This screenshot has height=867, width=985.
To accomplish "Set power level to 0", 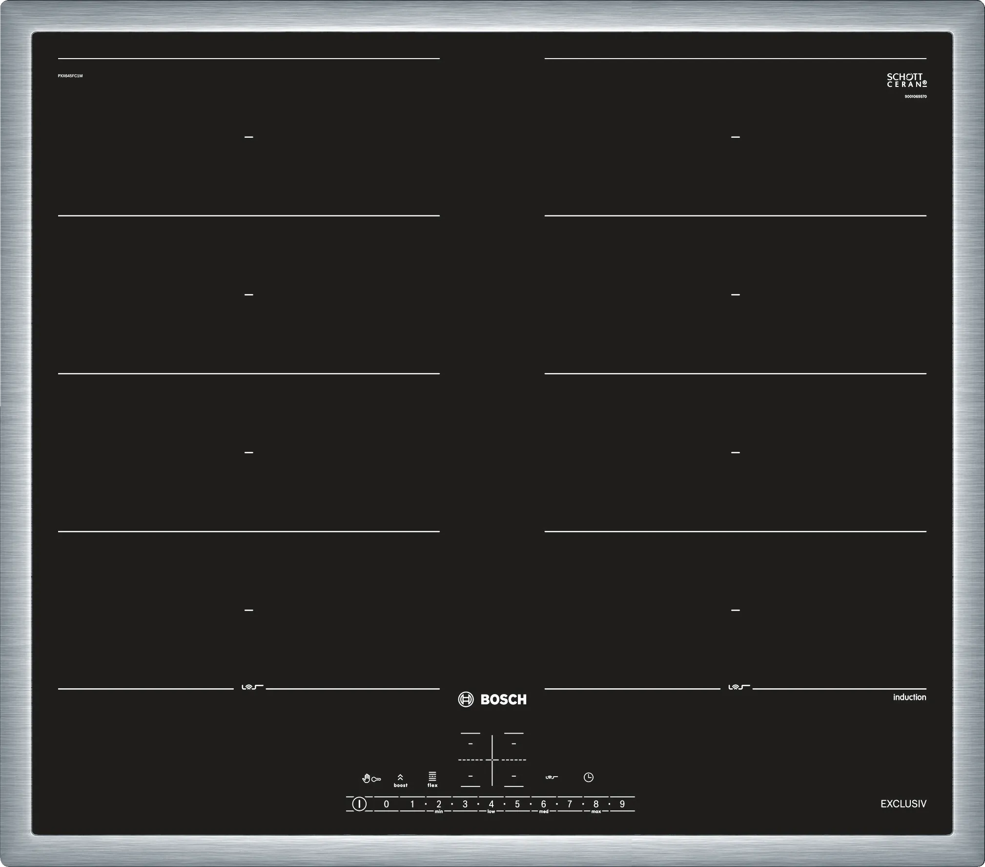I will click(x=387, y=804).
